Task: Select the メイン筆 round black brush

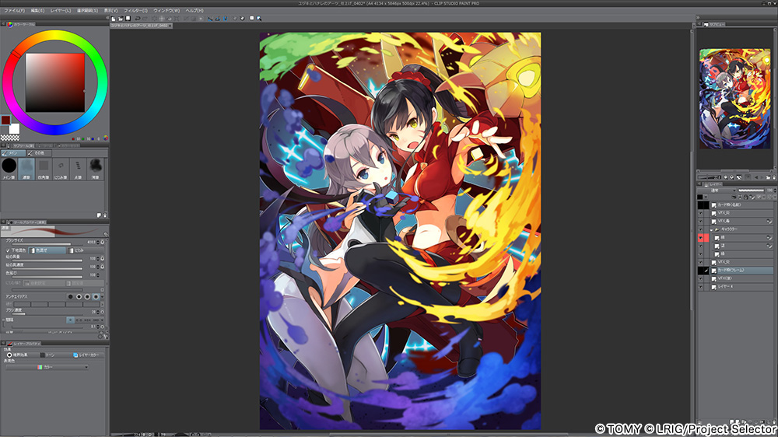Action: click(x=9, y=168)
